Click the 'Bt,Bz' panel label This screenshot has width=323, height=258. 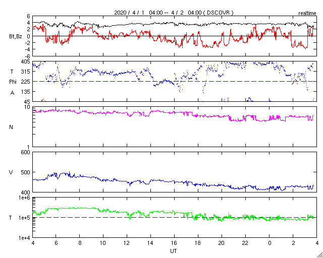tap(16, 37)
